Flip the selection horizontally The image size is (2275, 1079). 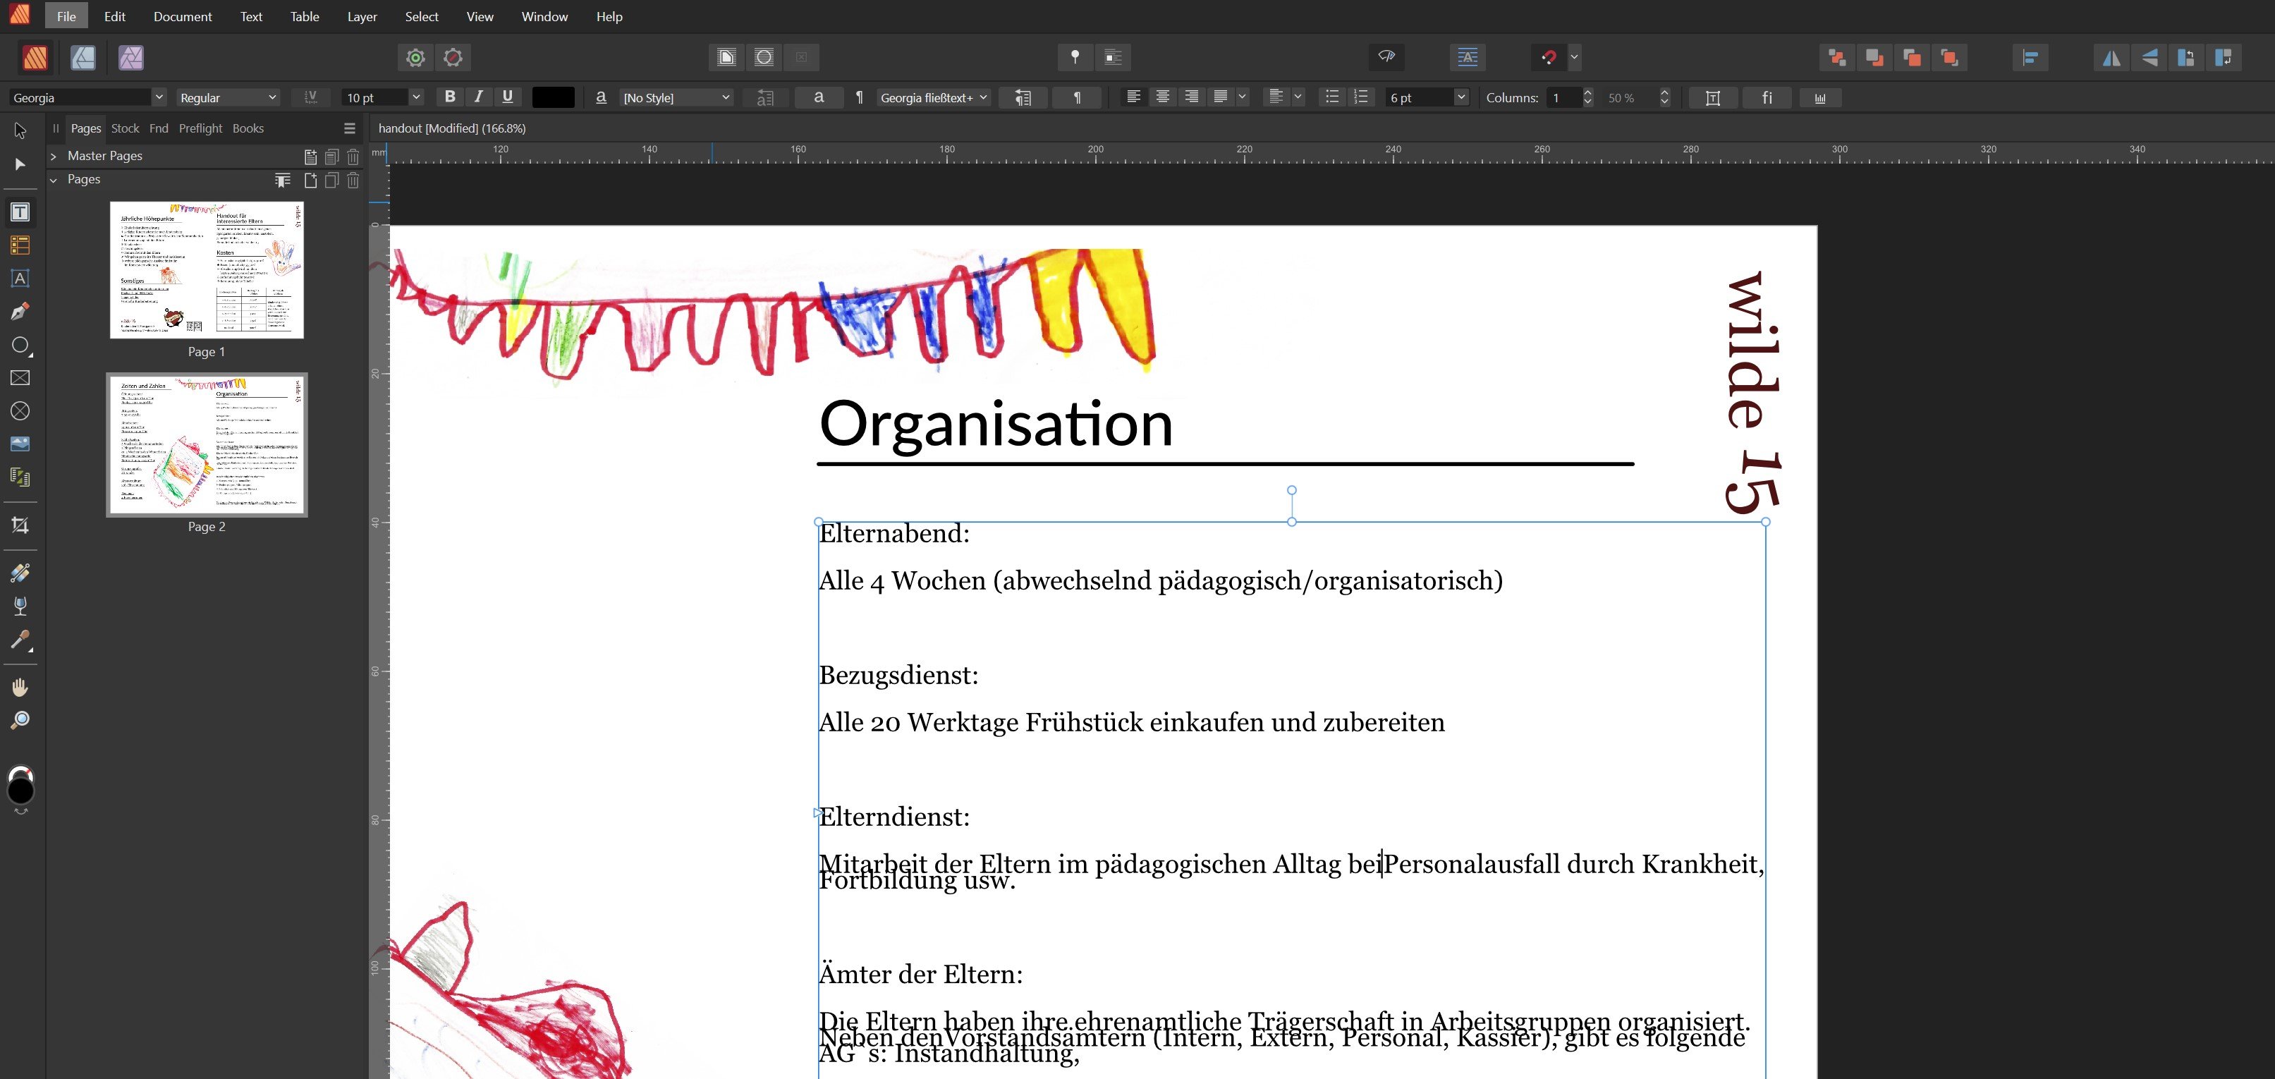2111,57
